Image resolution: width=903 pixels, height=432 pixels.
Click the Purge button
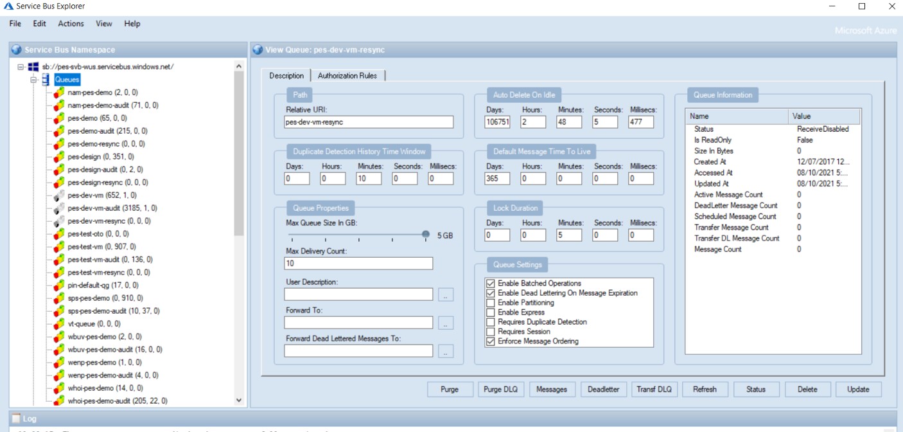(450, 390)
